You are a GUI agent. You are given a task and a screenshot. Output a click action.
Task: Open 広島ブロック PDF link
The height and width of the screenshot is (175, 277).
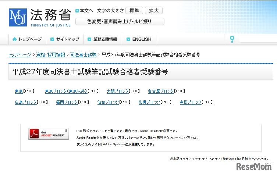pos(26,102)
